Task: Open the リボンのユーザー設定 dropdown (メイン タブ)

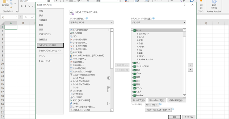Action: pyautogui.click(x=158, y=22)
